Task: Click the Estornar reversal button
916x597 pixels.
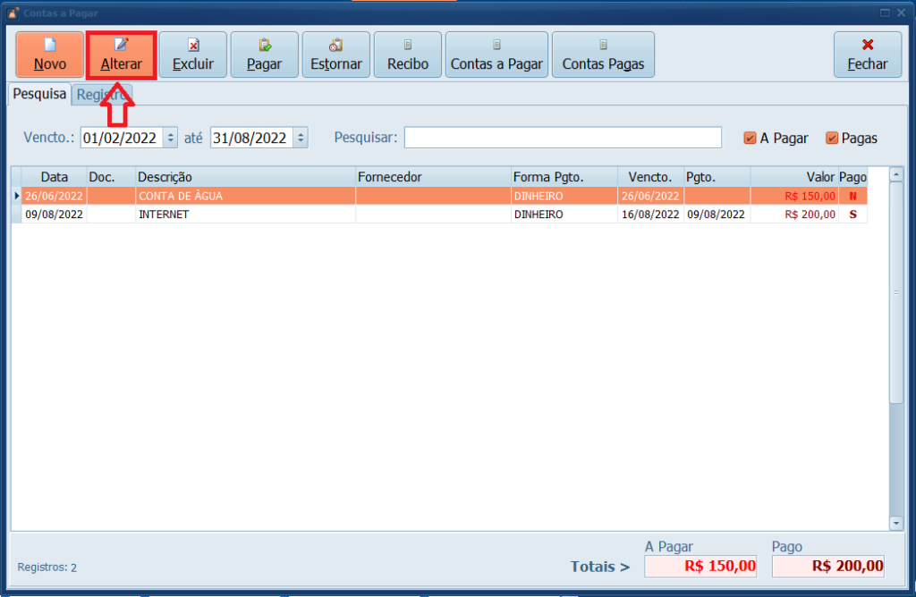Action: tap(335, 55)
